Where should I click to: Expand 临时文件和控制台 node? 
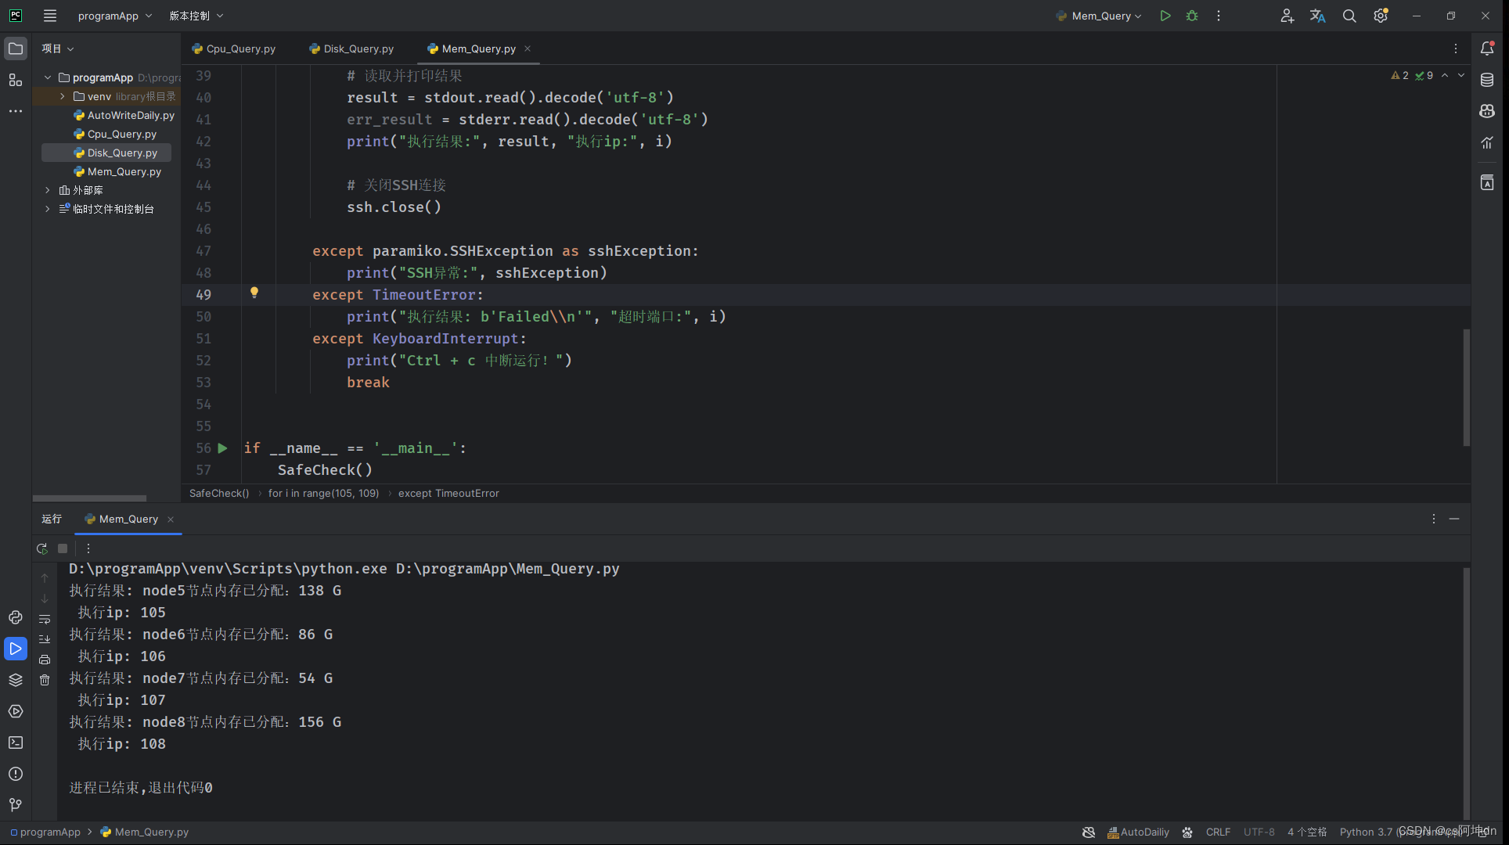[x=48, y=209]
